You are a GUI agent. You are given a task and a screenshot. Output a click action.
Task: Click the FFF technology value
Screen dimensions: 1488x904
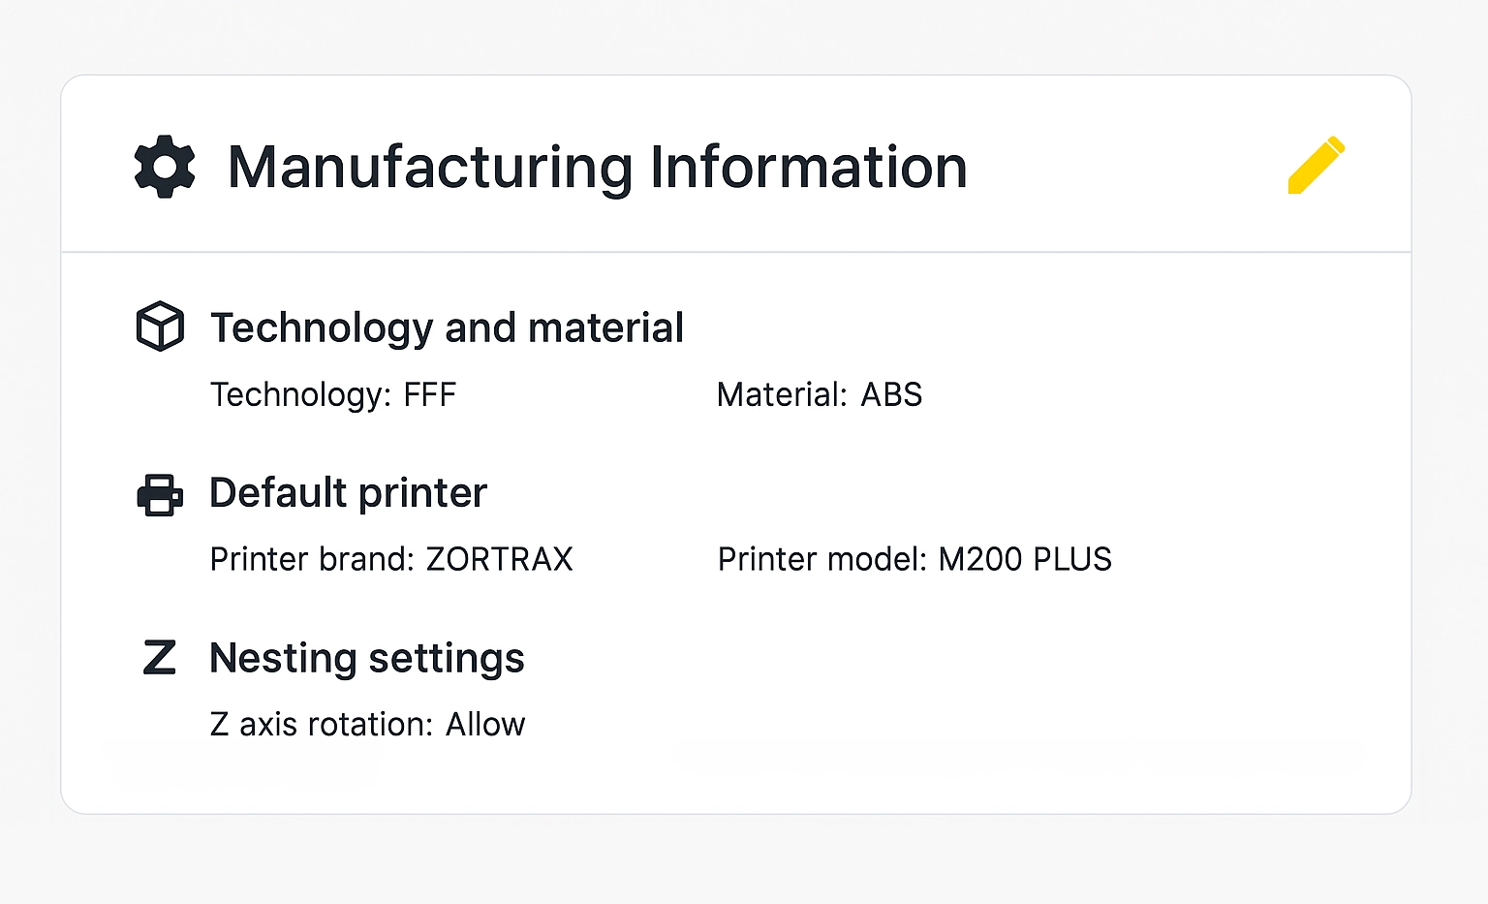click(429, 394)
